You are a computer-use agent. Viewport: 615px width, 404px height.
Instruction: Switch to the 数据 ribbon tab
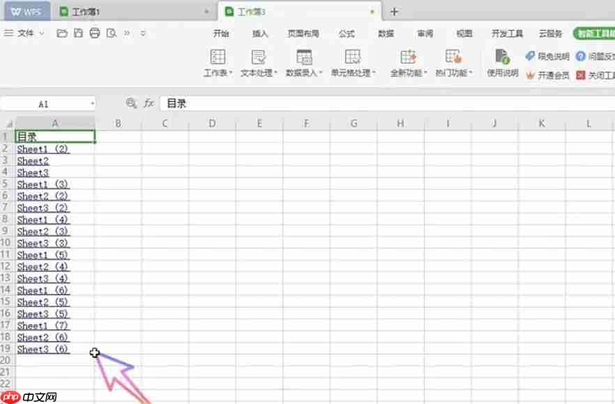386,33
